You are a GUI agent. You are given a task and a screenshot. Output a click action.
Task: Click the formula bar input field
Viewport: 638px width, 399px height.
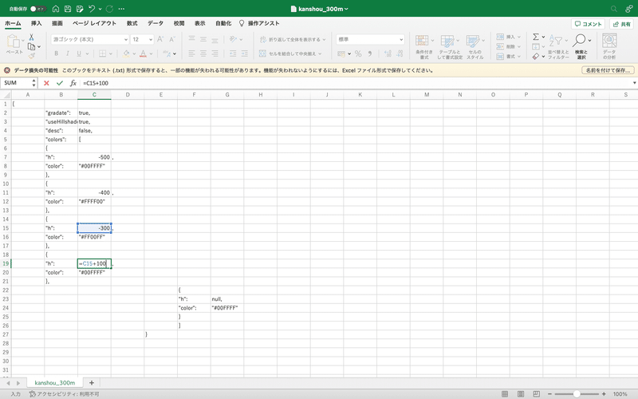pos(354,83)
